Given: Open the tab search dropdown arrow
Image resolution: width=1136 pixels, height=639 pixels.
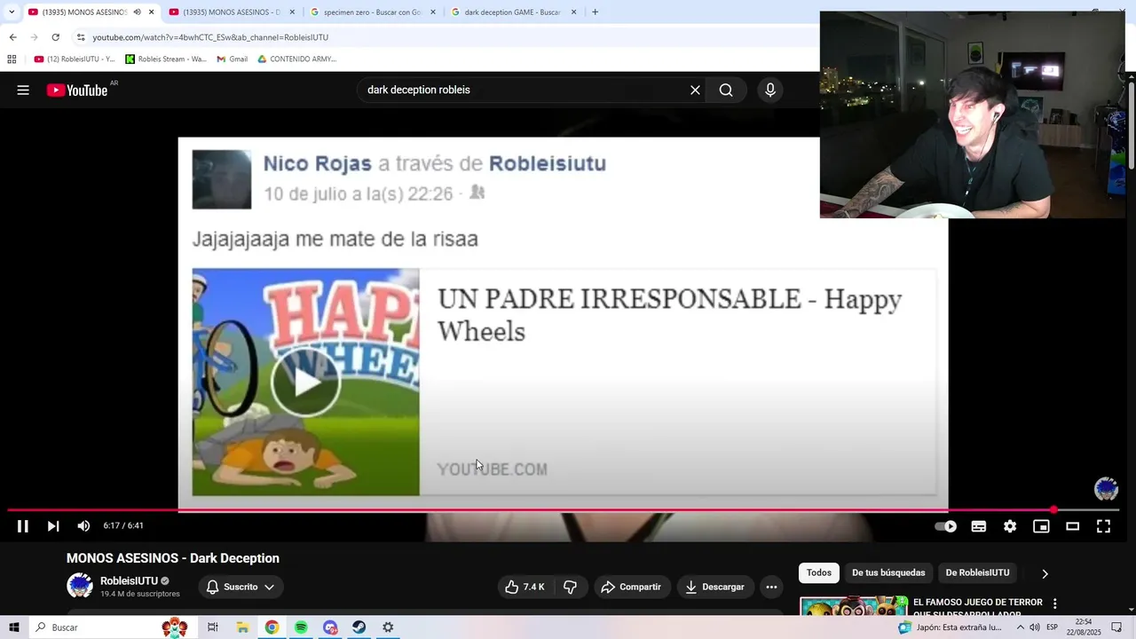Looking at the screenshot, I should [11, 12].
